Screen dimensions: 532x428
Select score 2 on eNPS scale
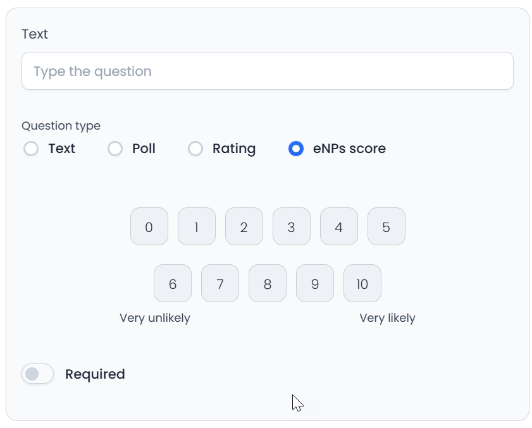(x=244, y=226)
